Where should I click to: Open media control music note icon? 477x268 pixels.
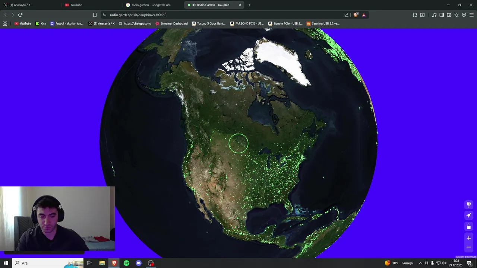click(434, 15)
